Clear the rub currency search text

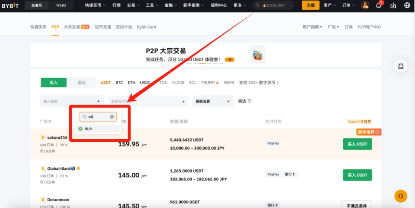pos(112,117)
